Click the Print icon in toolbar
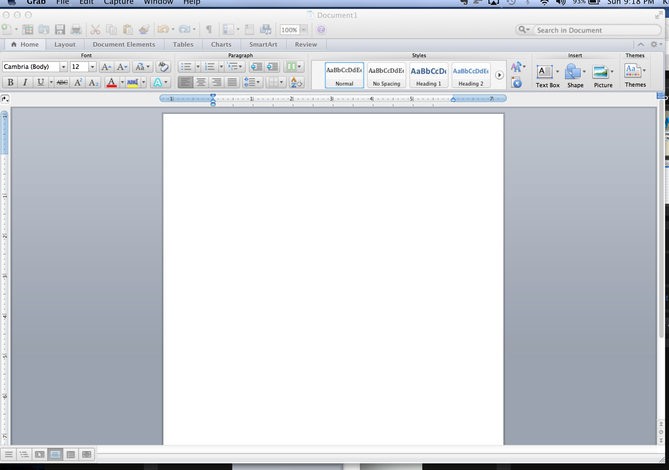This screenshot has height=470, width=669. pyautogui.click(x=76, y=29)
